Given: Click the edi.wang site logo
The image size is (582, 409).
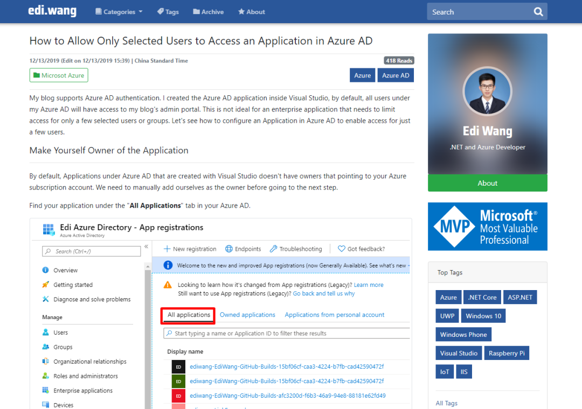Looking at the screenshot, I should click(52, 11).
